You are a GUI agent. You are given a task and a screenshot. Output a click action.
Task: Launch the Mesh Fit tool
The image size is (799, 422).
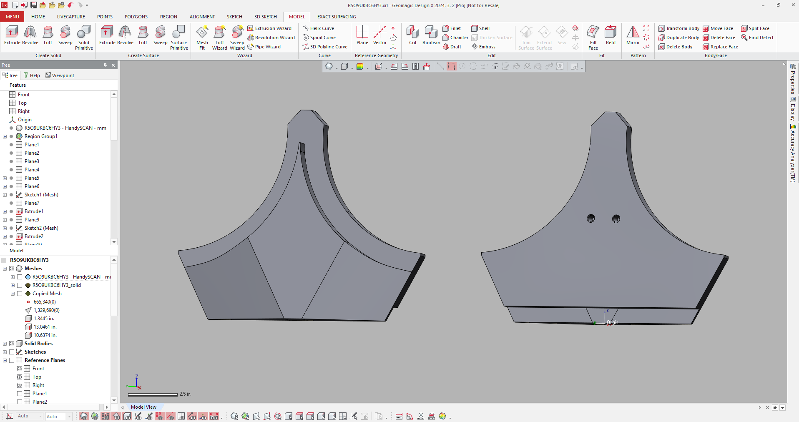202,38
